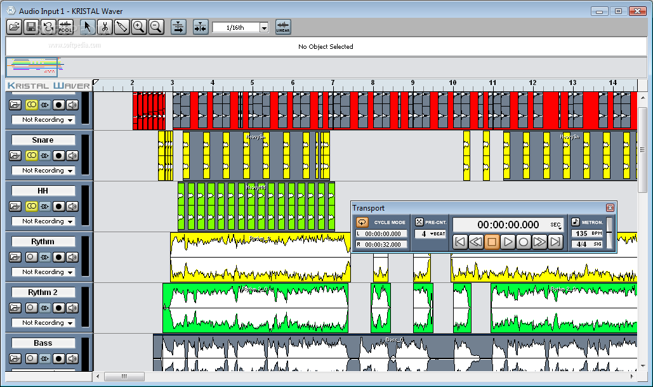The width and height of the screenshot is (653, 387).
Task: Open the audio Pool window
Action: point(65,27)
